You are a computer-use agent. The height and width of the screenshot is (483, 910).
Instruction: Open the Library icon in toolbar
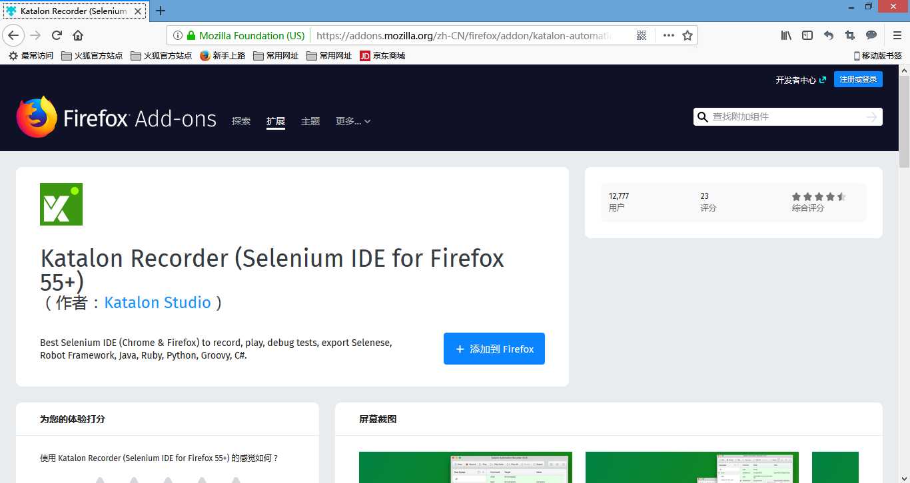point(787,35)
